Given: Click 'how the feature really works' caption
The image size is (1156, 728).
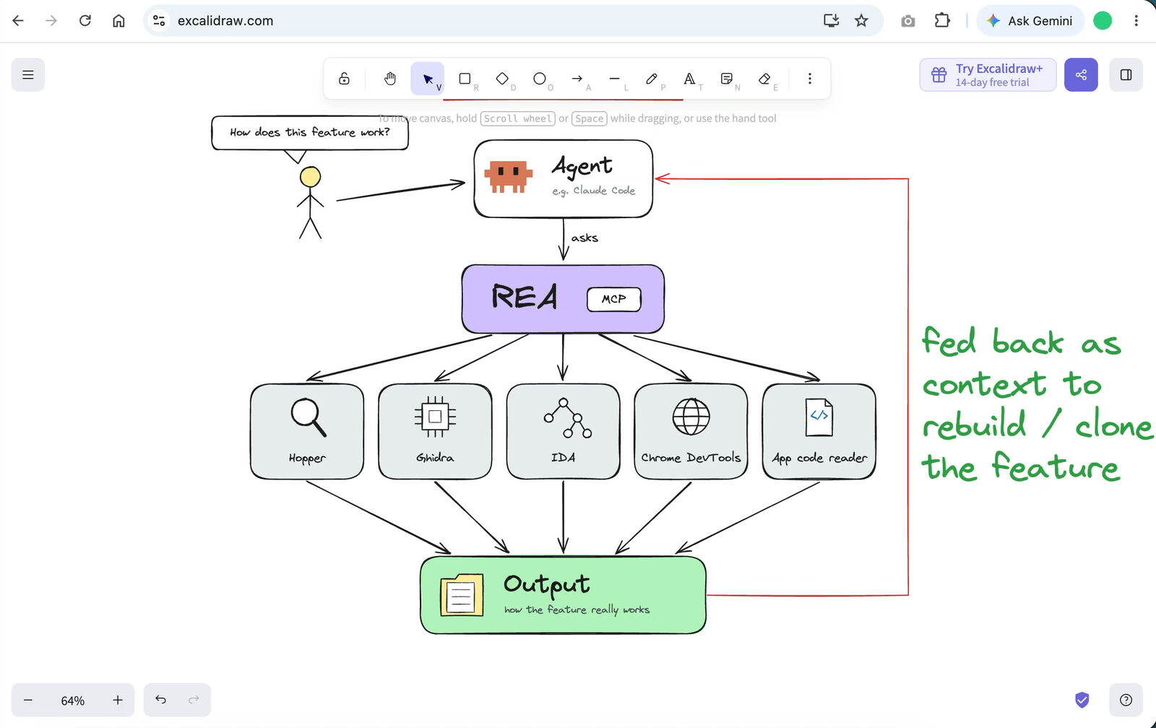Looking at the screenshot, I should coord(577,610).
